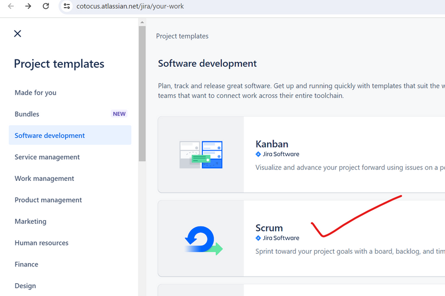The height and width of the screenshot is (296, 445).
Task: Click Jira Software diamond icon under Scrum
Action: (258, 238)
